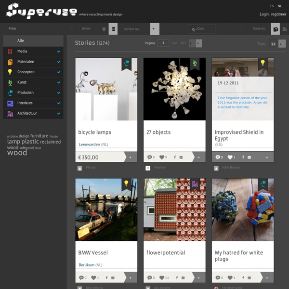Open the bicycle lamps thumbnail
Screen dimensions: 289x289
pyautogui.click(x=106, y=89)
